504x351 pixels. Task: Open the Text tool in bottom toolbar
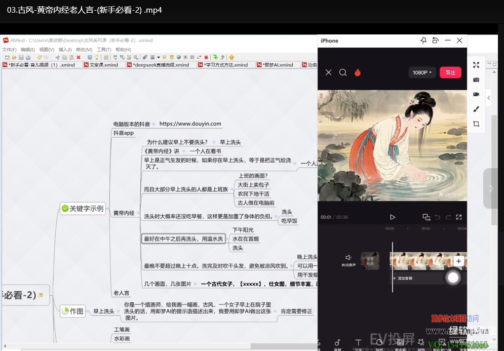(x=358, y=343)
